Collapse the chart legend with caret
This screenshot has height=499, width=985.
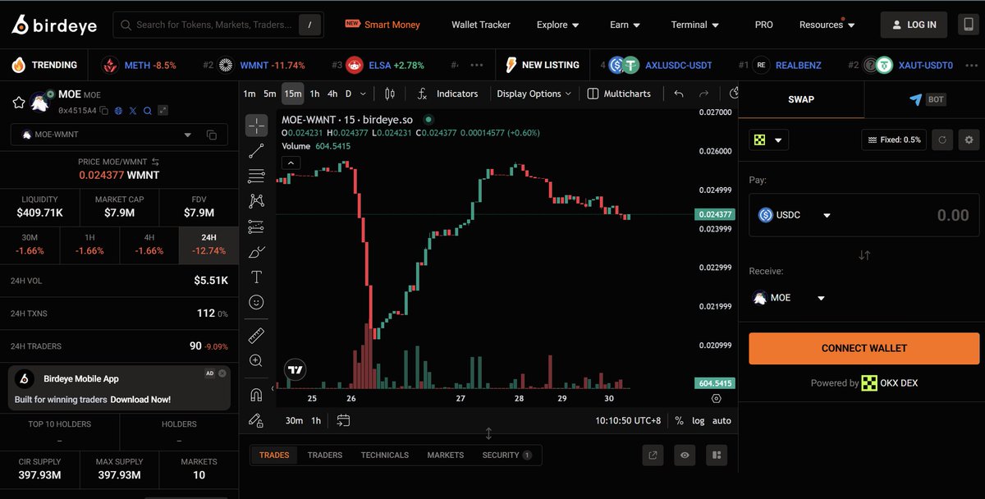point(291,163)
